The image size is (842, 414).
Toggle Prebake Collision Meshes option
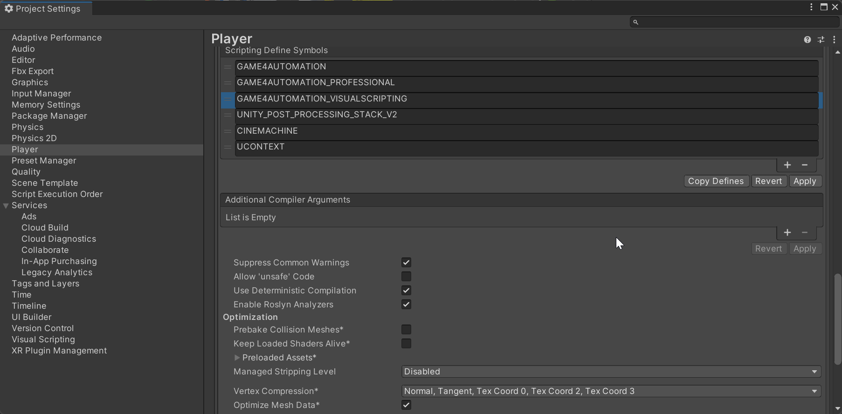tap(406, 330)
